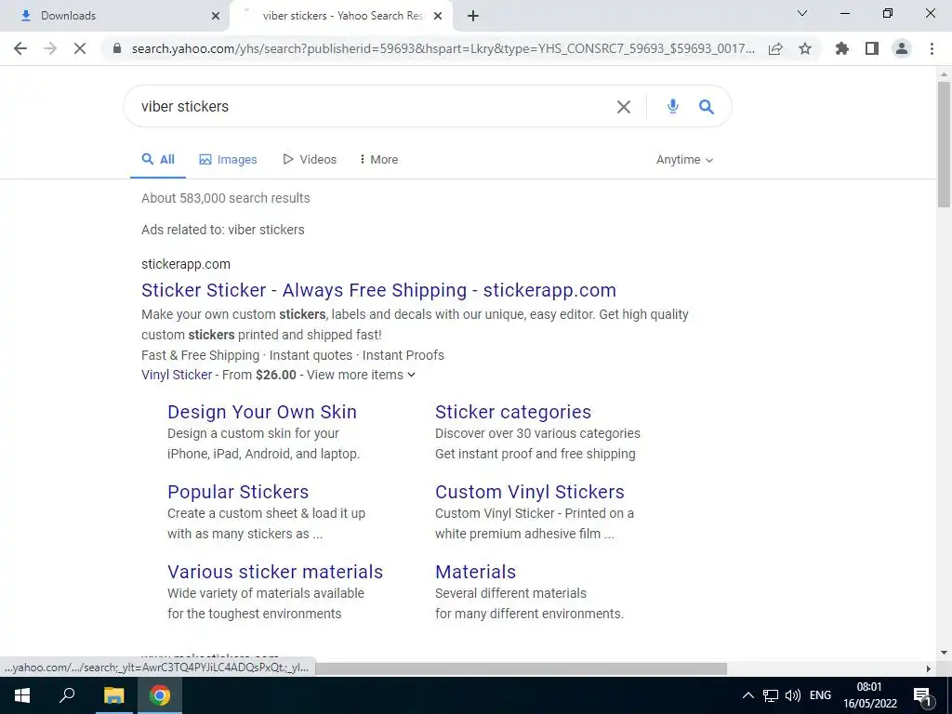Click in the viber stickers search field
This screenshot has height=714, width=952.
point(374,106)
